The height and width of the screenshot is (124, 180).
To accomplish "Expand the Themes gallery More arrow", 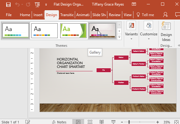I will click(119, 37).
